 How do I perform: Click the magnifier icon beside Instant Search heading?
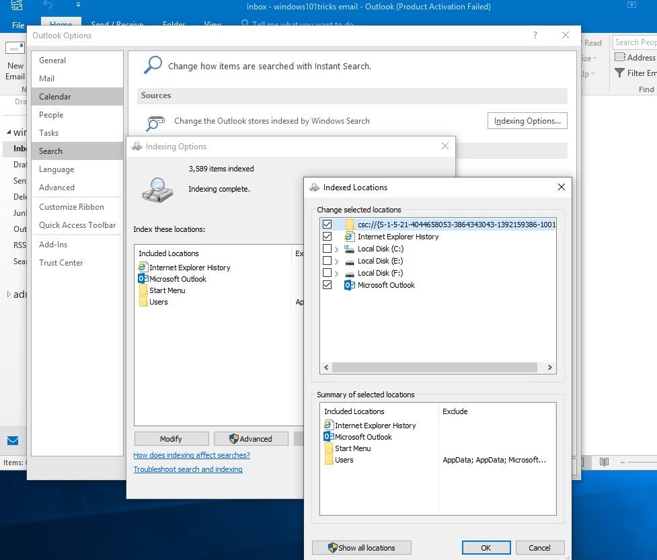pos(153,65)
